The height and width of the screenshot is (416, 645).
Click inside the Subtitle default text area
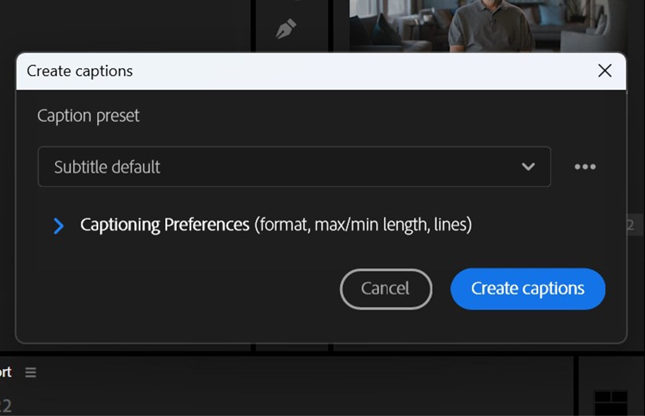(x=107, y=167)
